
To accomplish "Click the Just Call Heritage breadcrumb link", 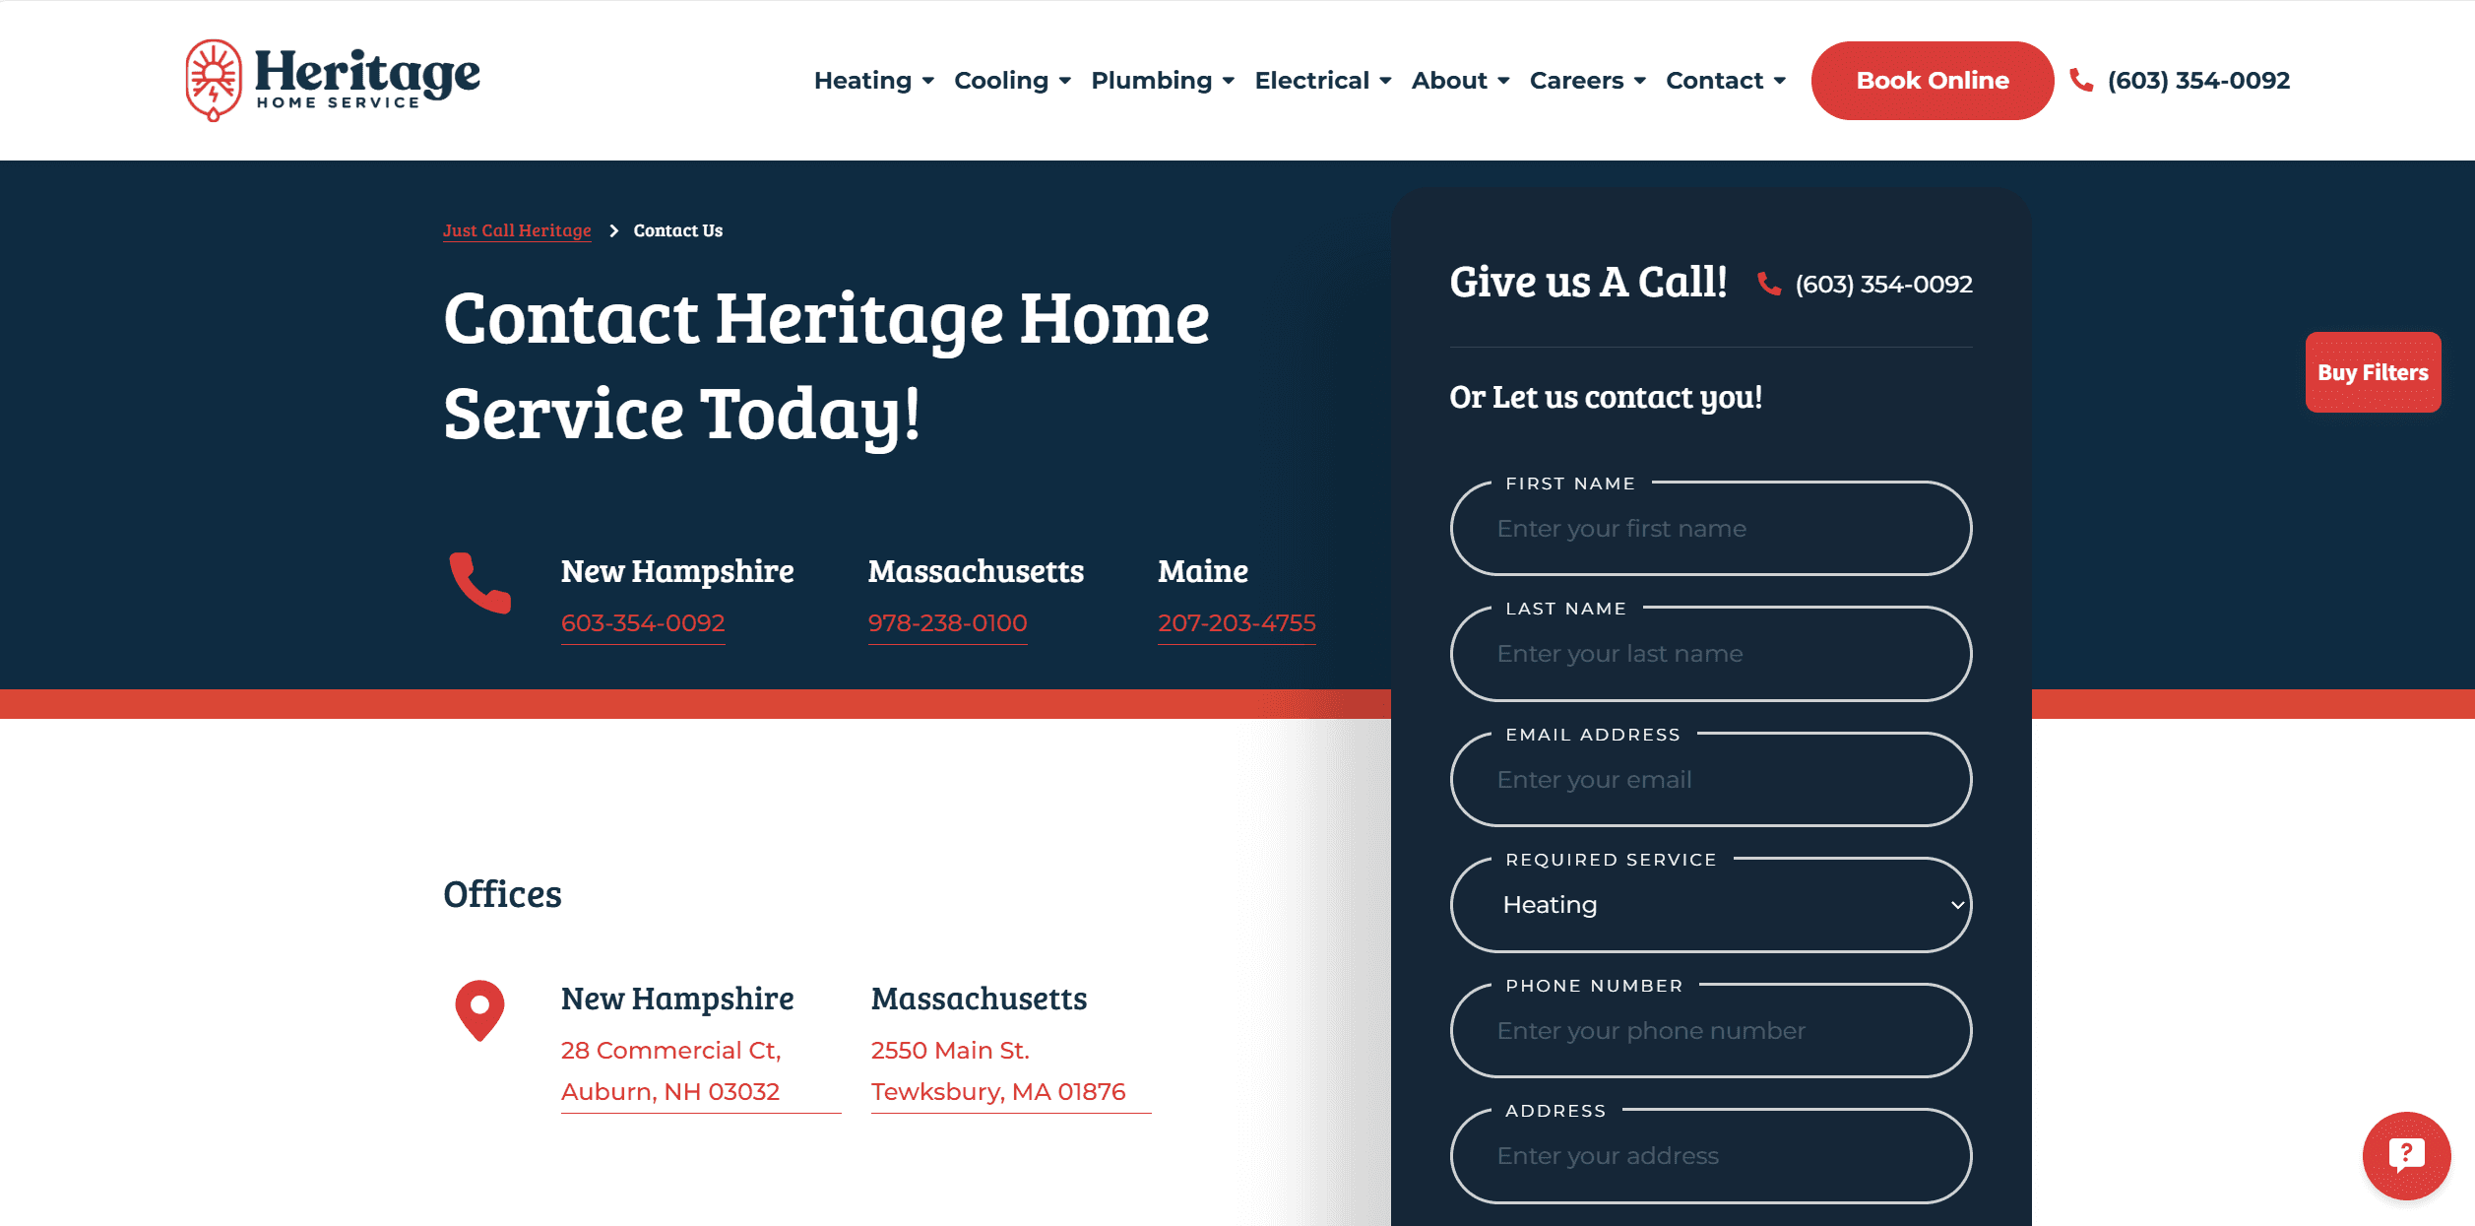I will (x=516, y=228).
